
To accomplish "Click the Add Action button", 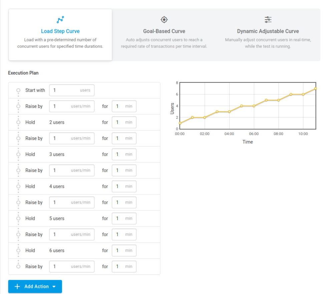I will tap(35, 286).
